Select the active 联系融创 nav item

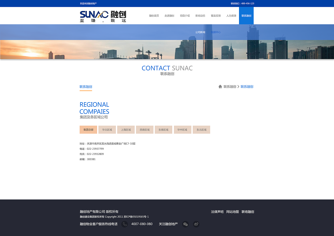tap(246, 16)
